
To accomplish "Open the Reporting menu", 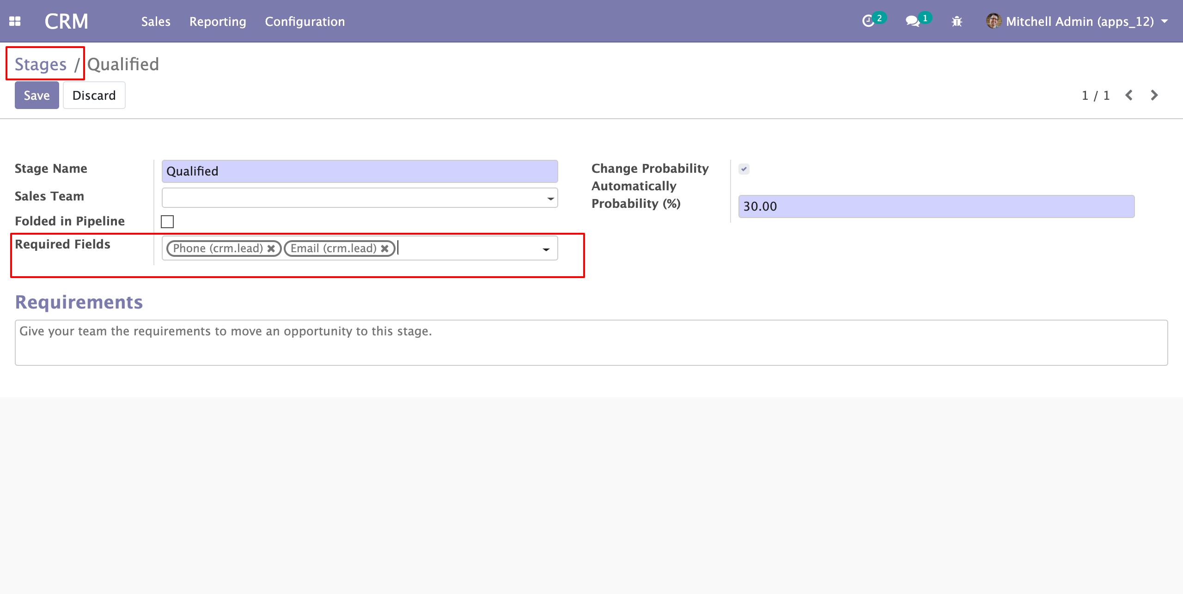I will click(218, 21).
